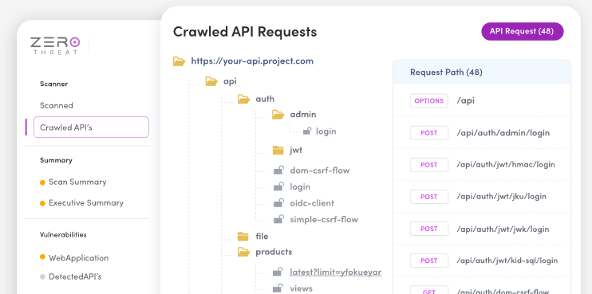
Task: Collapse the api folder icon
Action: click(211, 81)
